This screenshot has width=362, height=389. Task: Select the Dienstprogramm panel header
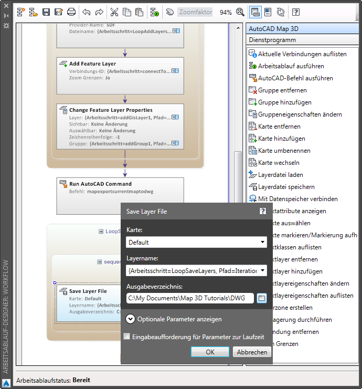[x=302, y=40]
